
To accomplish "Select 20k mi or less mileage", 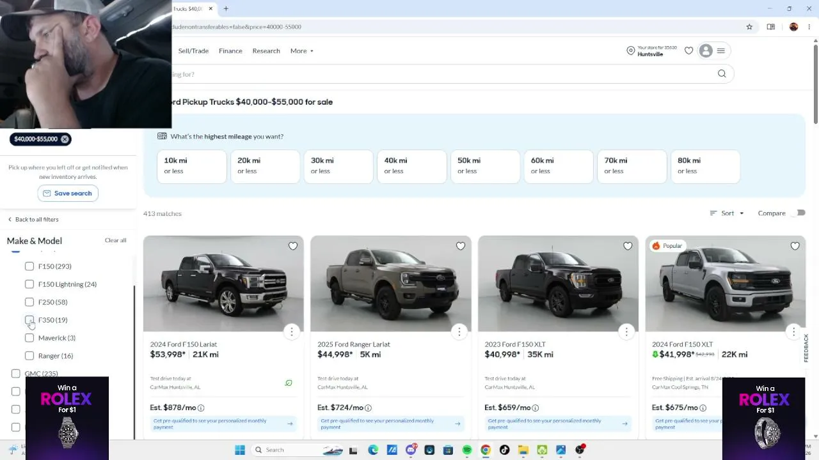I will 265,166.
